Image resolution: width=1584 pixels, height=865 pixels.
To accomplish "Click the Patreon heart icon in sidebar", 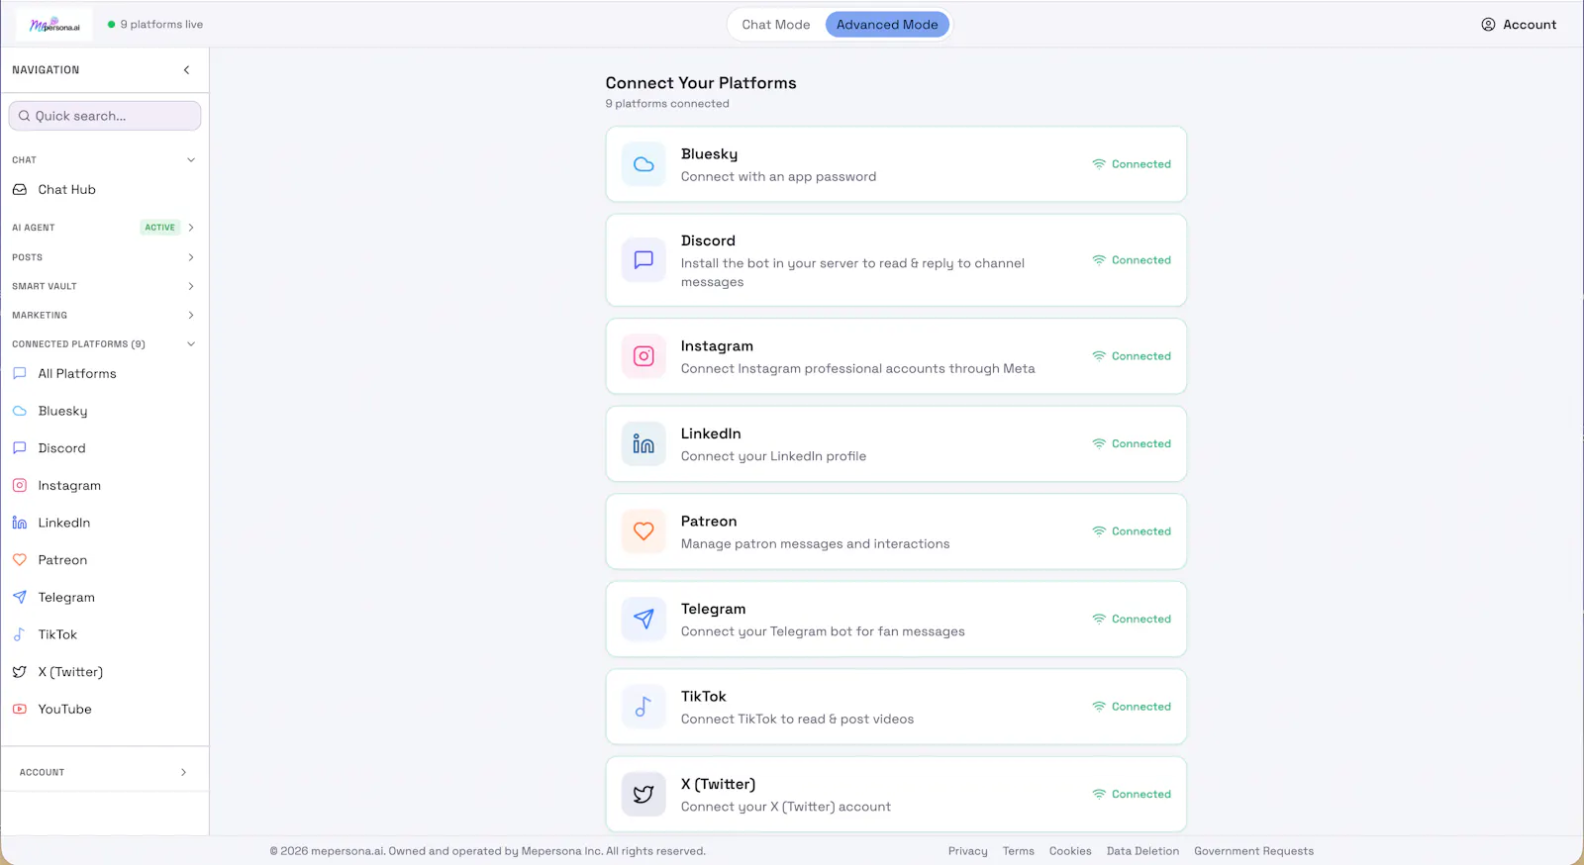I will click(20, 560).
